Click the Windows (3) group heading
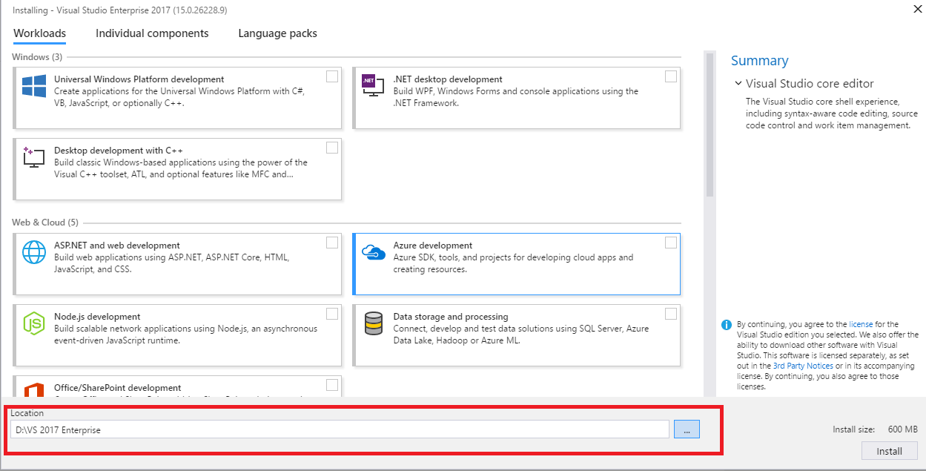 coord(37,57)
